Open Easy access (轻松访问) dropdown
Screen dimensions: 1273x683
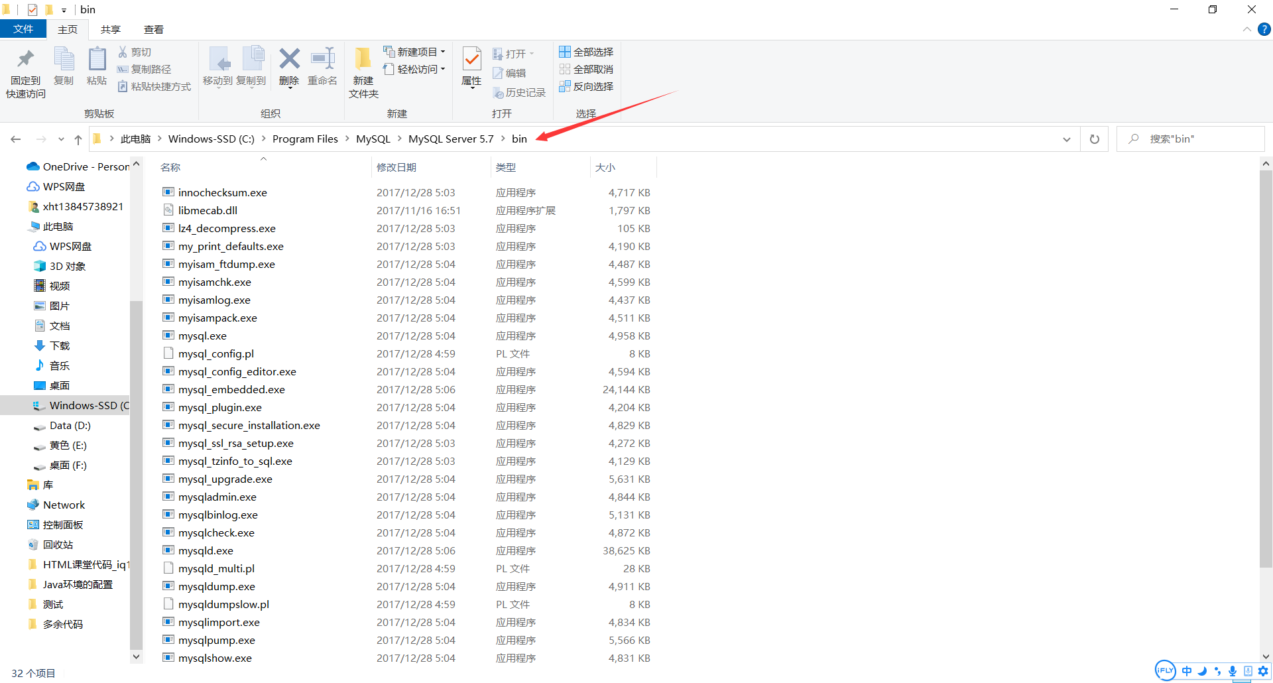click(x=414, y=69)
